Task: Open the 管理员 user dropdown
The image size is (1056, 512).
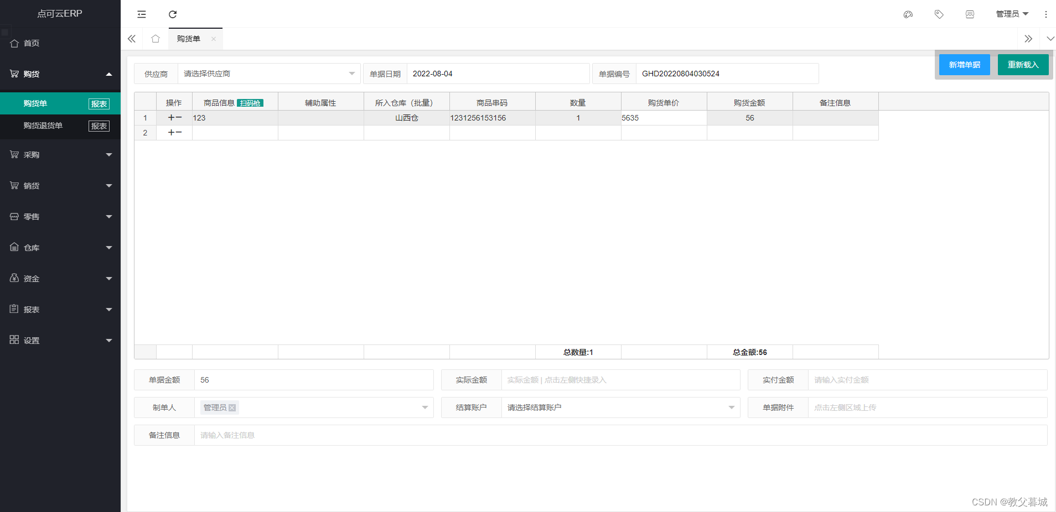Action: (x=1012, y=14)
